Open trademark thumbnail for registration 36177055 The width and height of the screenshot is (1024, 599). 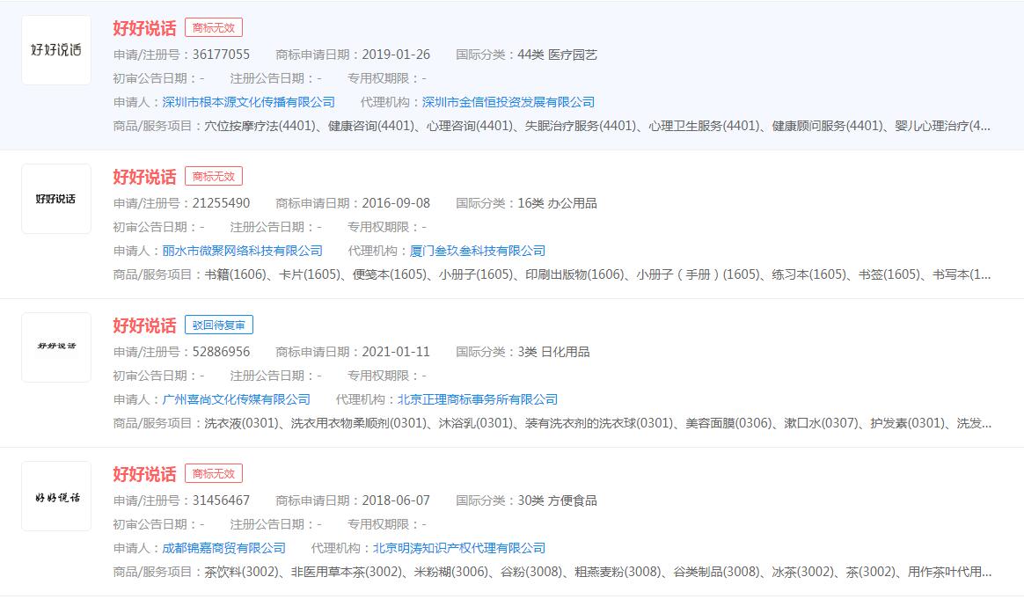[56, 50]
